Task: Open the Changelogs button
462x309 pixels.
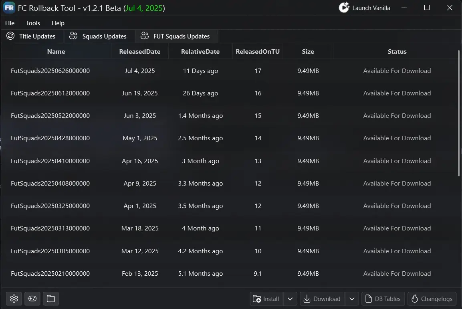Action: (432, 299)
